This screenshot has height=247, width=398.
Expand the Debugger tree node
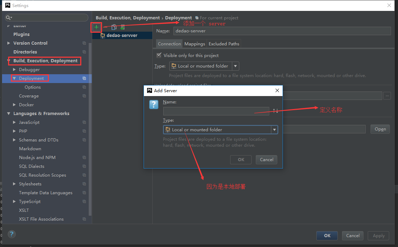[14, 70]
